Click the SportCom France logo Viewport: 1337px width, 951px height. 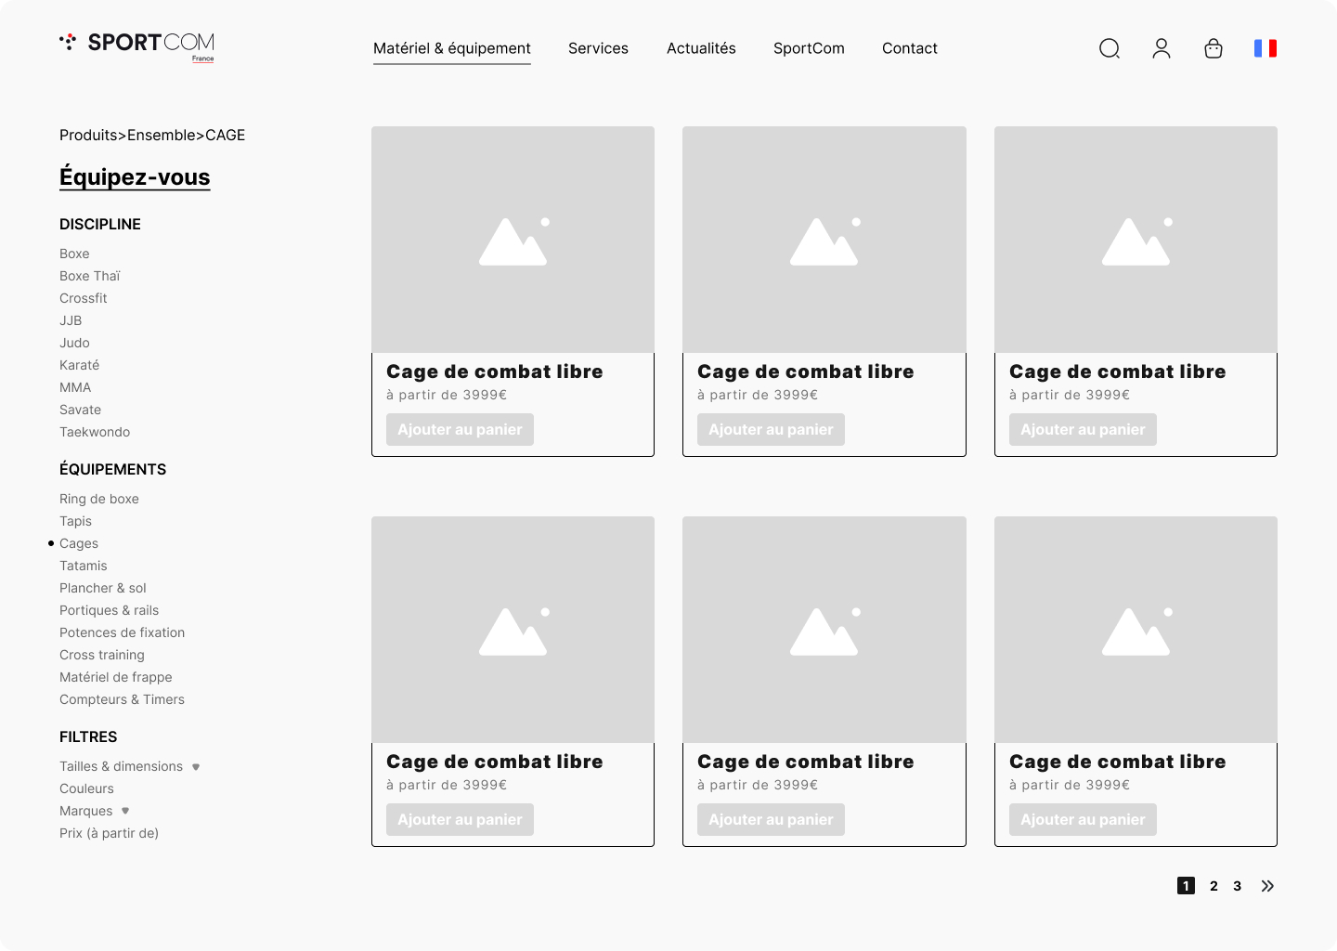coord(137,45)
